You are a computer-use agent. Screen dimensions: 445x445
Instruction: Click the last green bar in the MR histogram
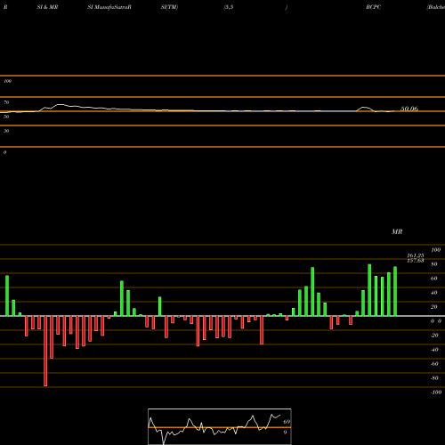click(395, 291)
